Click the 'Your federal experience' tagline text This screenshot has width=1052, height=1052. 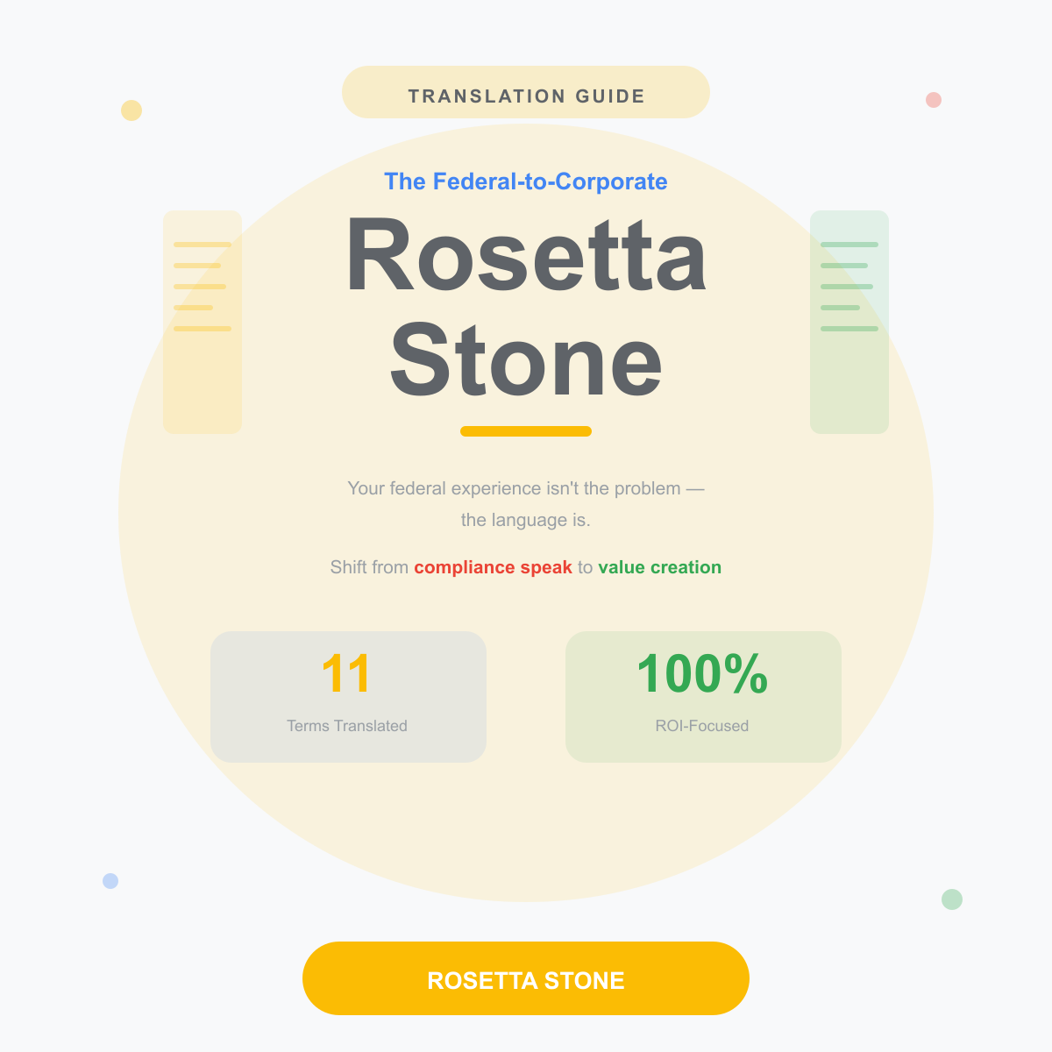click(526, 504)
